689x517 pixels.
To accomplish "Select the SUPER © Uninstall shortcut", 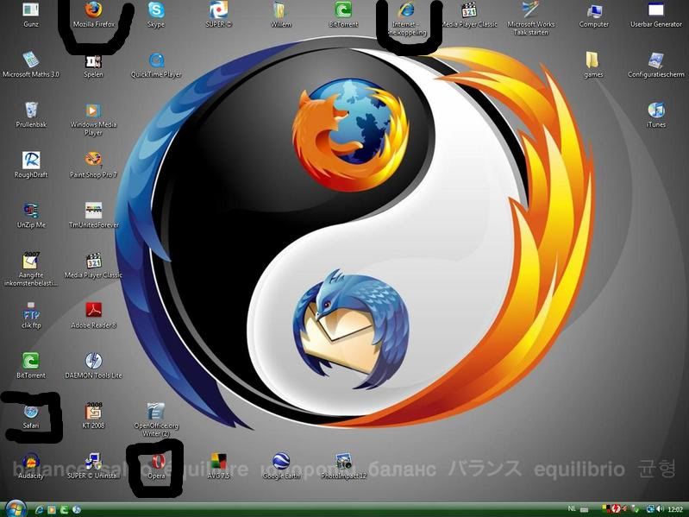I will point(93,465).
